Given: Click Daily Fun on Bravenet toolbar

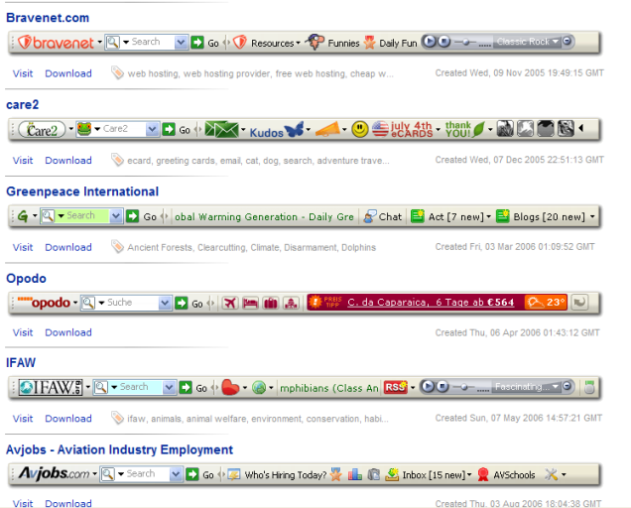Looking at the screenshot, I should click(x=391, y=43).
